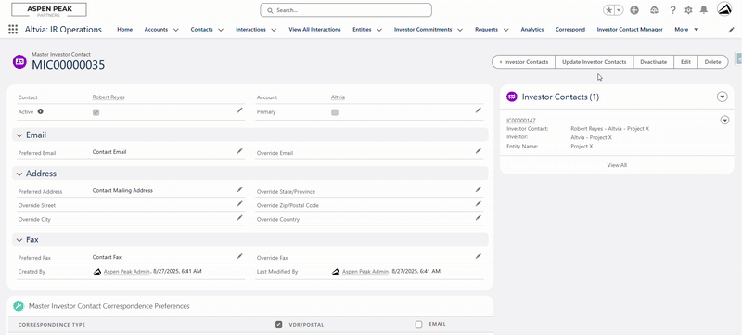
Task: Click the Edit record button
Action: (685, 62)
